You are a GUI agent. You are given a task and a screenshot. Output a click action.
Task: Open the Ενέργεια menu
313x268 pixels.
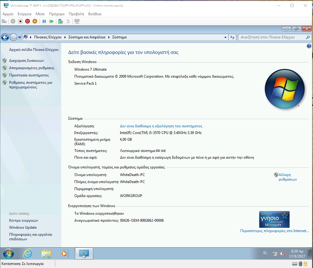coord(24,14)
